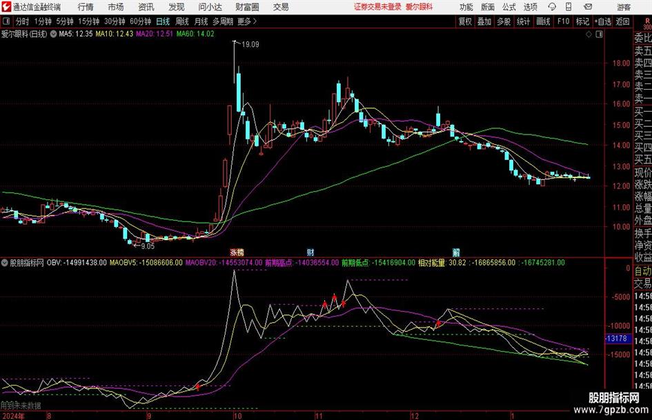This screenshot has height=420, width=652.
Task: Click the 9.05 low price label
Action: [148, 246]
